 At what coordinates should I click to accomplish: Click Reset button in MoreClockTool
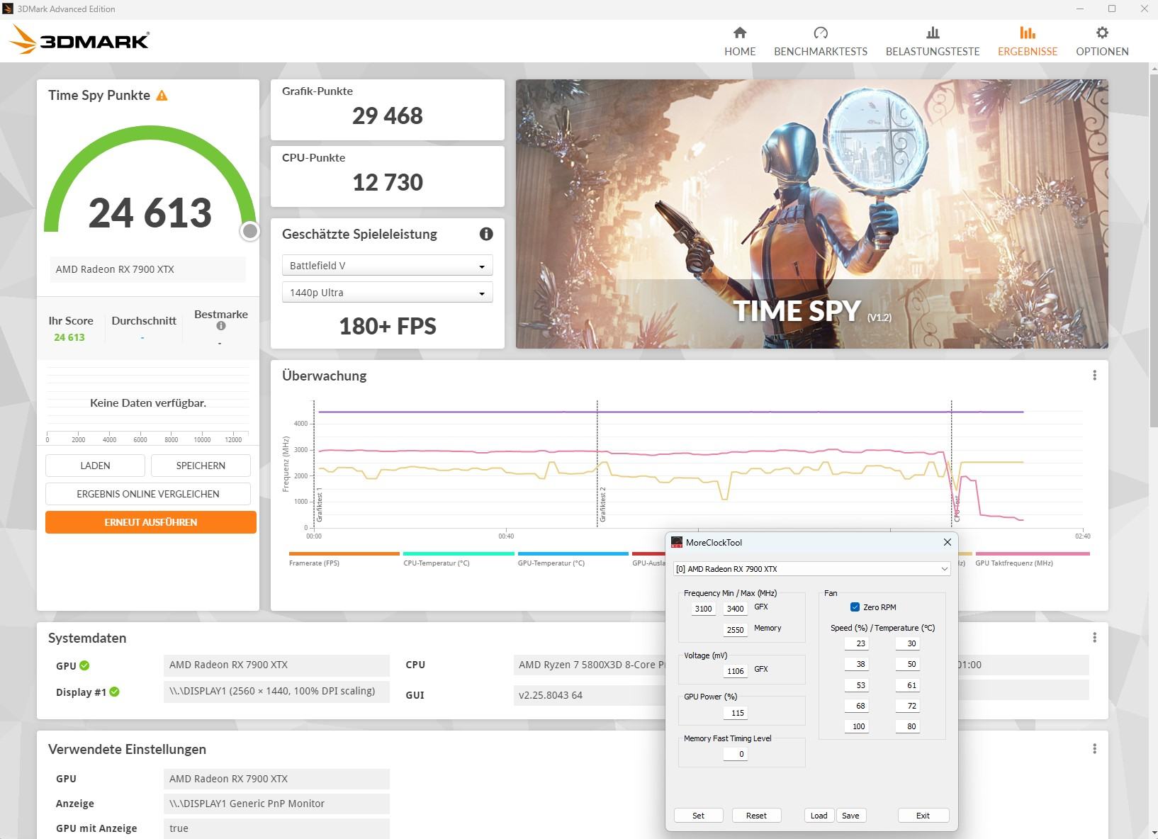click(756, 816)
